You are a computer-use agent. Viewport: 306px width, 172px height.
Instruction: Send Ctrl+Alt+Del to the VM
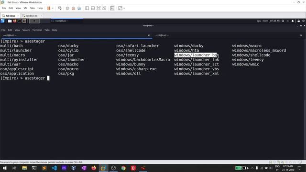point(59,8)
